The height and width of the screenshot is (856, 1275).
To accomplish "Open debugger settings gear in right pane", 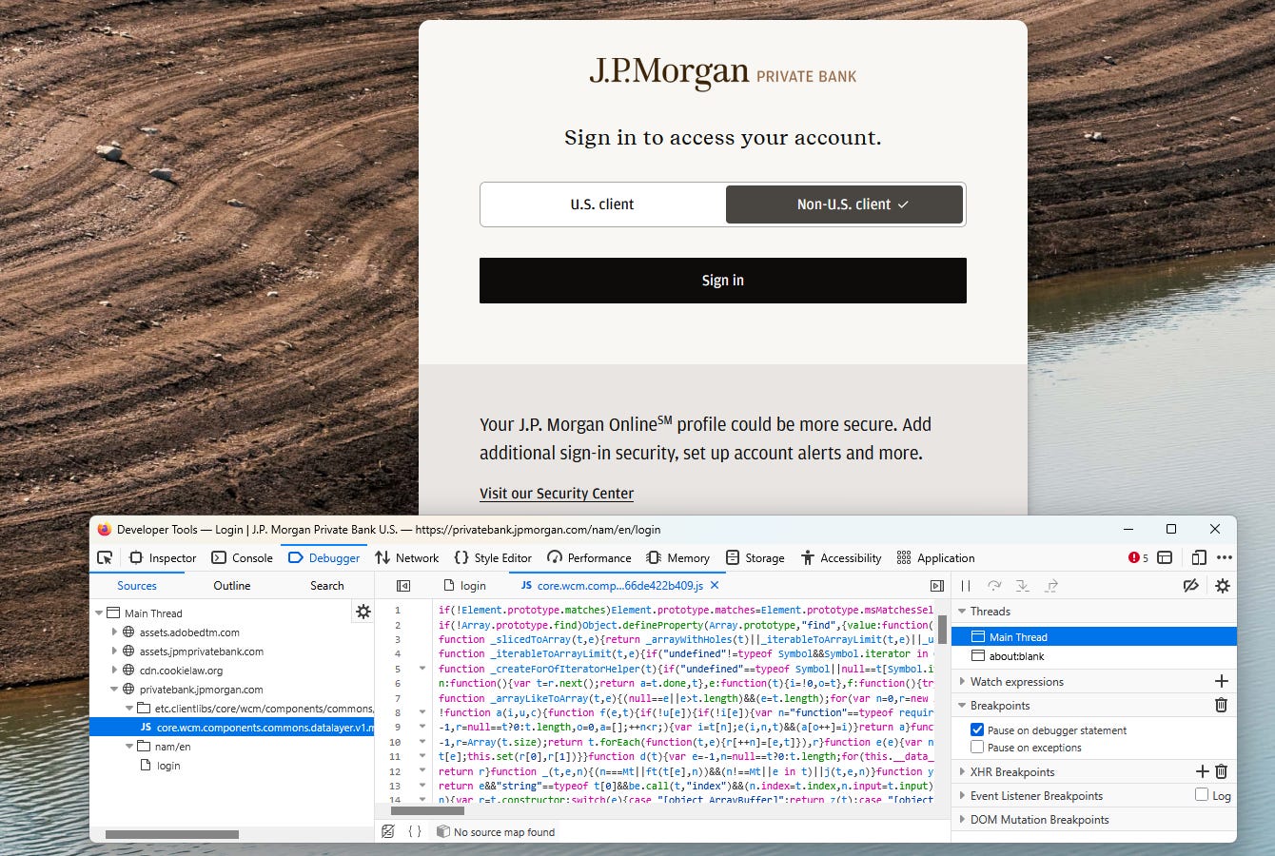I will click(1223, 586).
